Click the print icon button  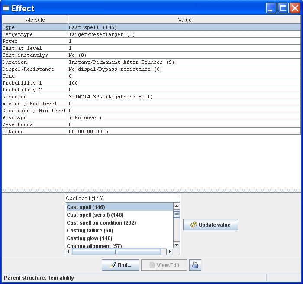click(195, 265)
